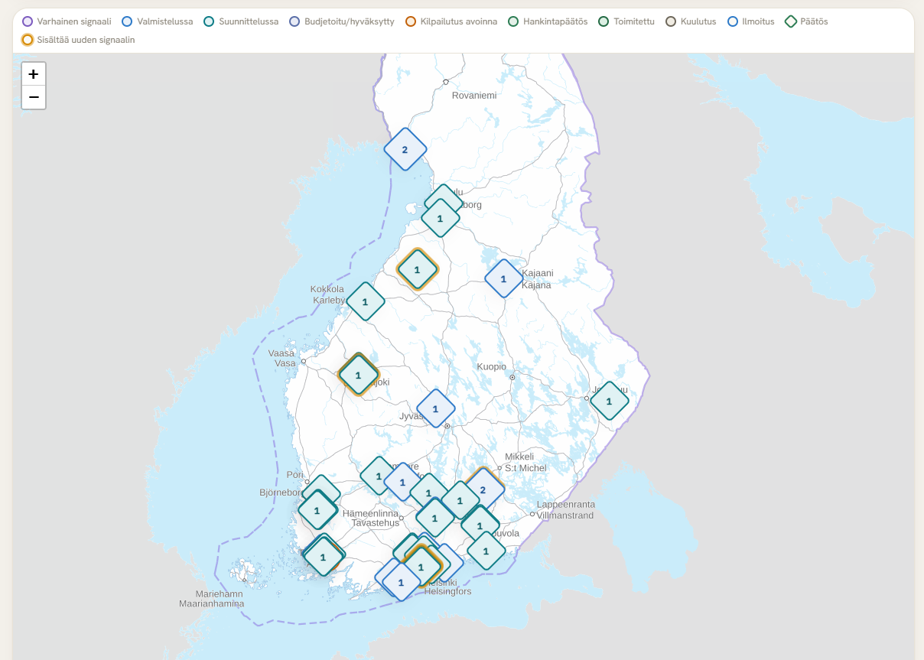Select the orange-outlined teal marker at Helsinki
Screen dimensions: 924x660
coord(421,566)
